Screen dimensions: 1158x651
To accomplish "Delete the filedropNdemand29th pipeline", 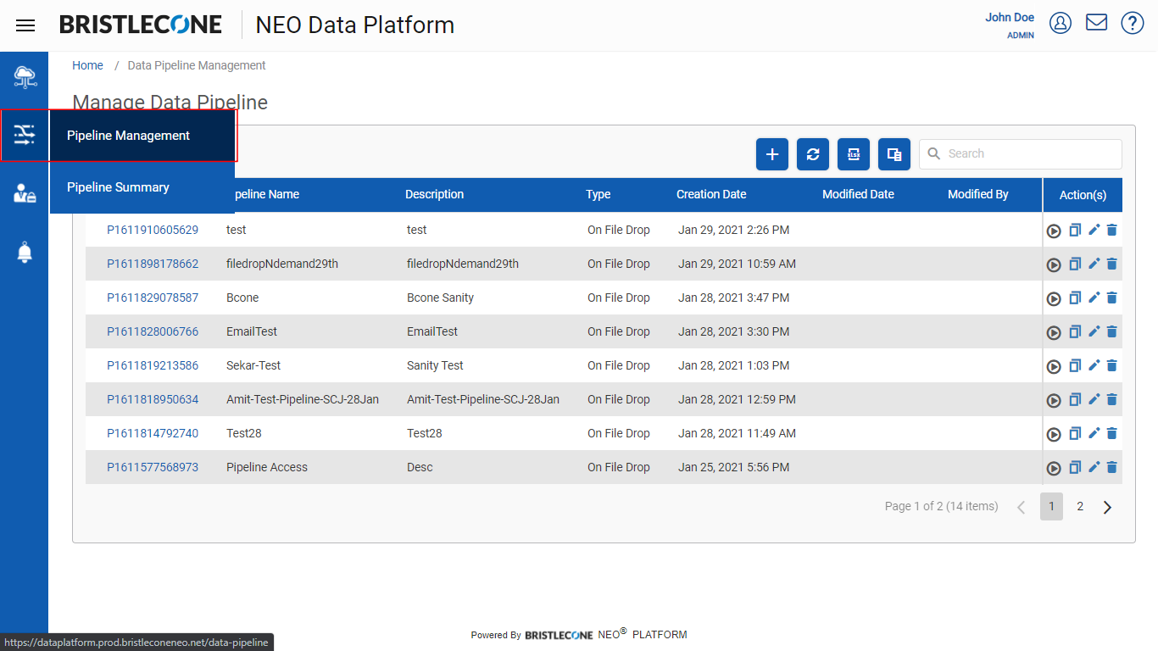I will coord(1112,264).
